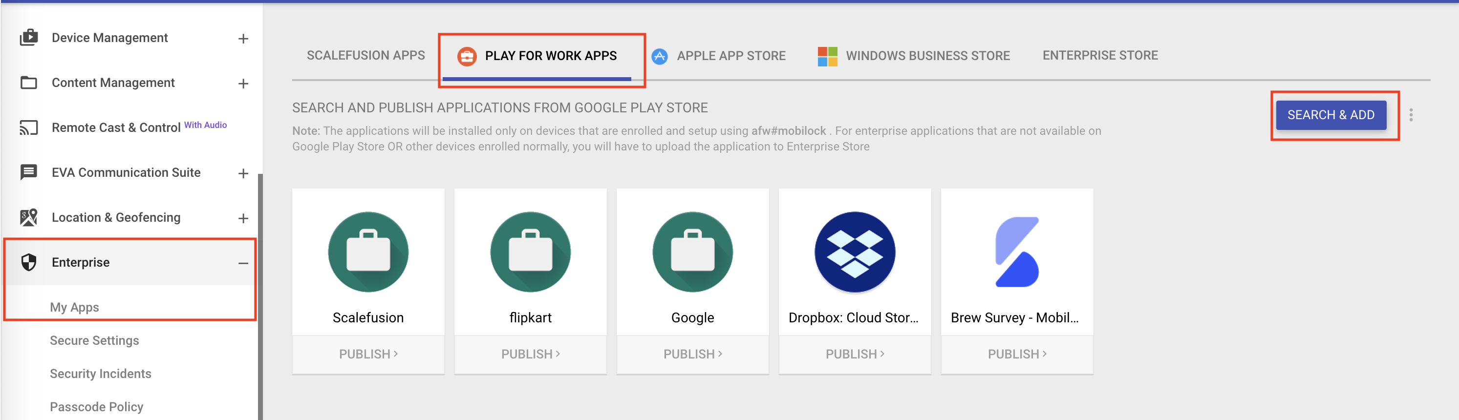Select the Dropbox app icon

coord(855,252)
